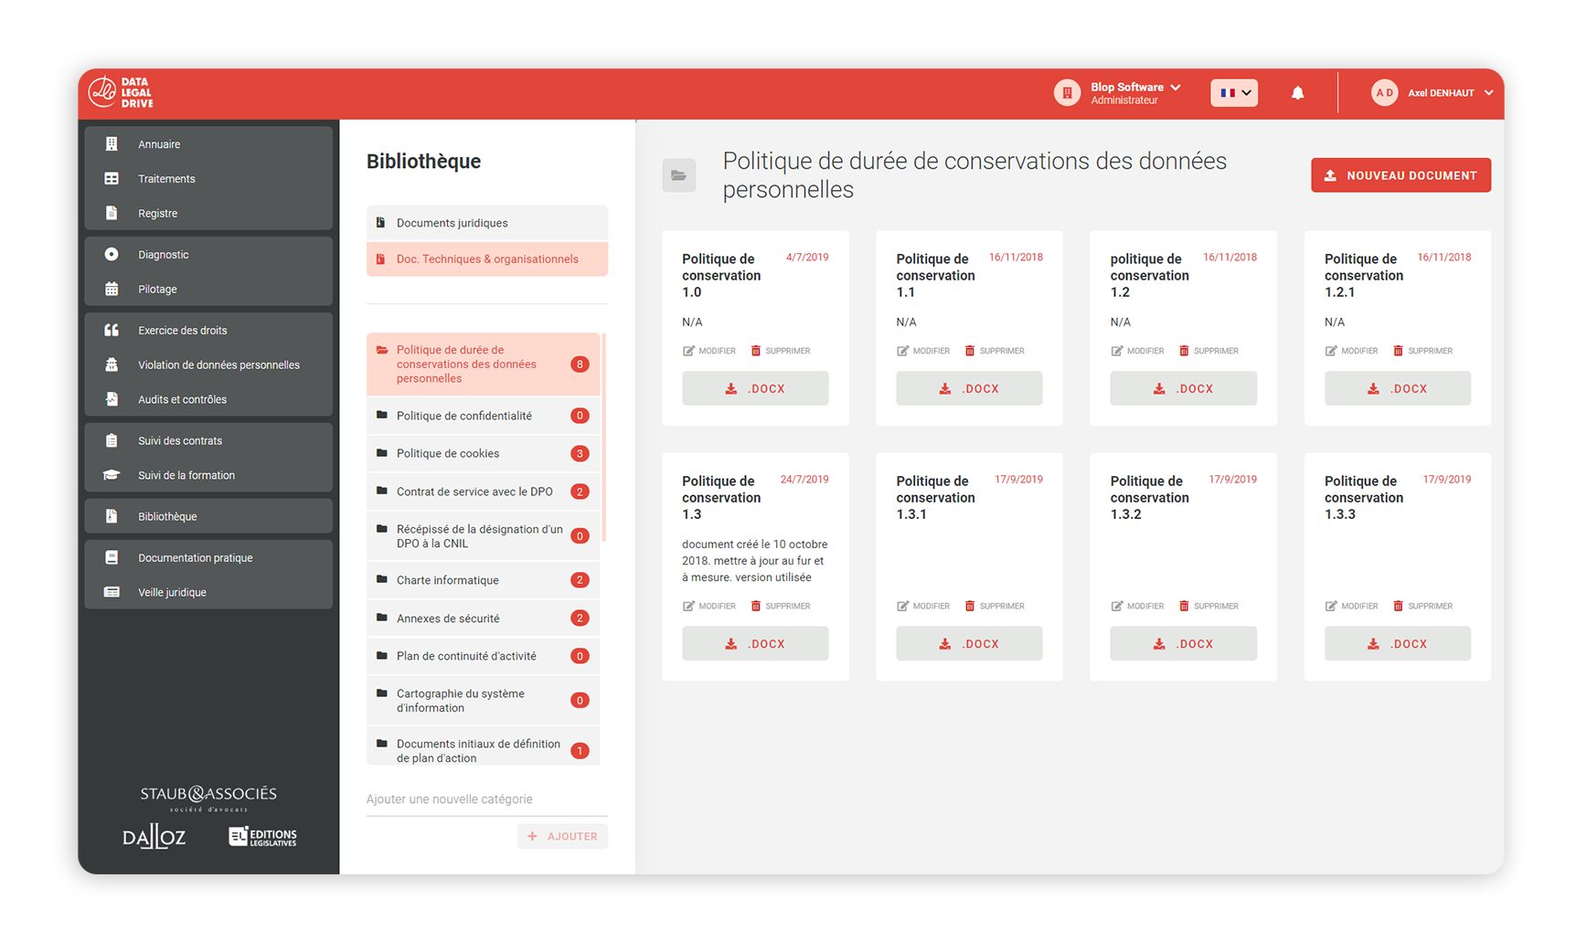The width and height of the screenshot is (1576, 941).
Task: Click the Exercice des droits quote icon
Action: [112, 331]
